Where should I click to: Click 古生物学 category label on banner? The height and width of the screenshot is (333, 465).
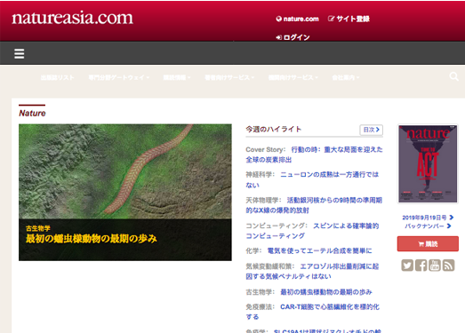[38, 228]
